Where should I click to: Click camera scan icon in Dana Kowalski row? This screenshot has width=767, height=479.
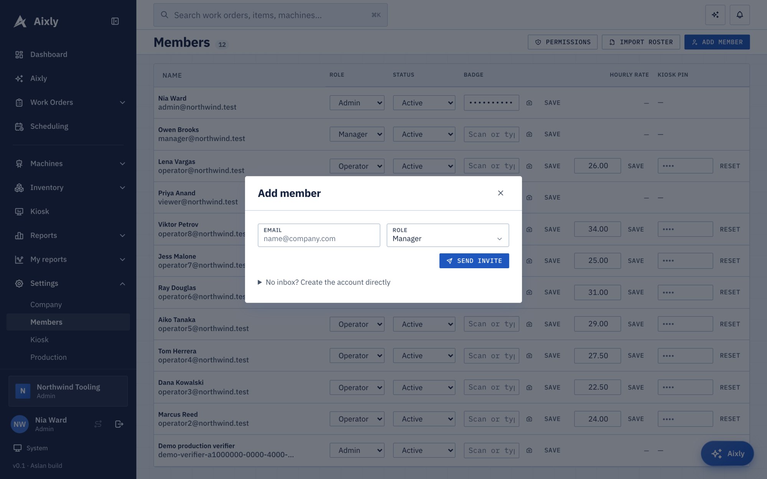tap(529, 387)
